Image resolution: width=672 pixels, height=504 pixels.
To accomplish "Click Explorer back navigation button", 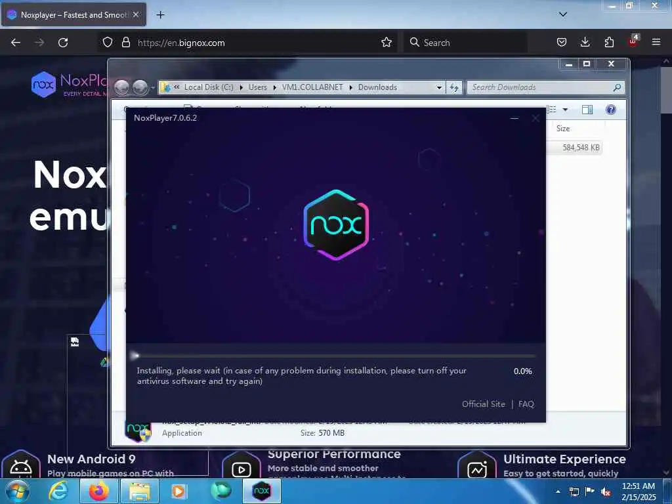I will click(x=122, y=87).
